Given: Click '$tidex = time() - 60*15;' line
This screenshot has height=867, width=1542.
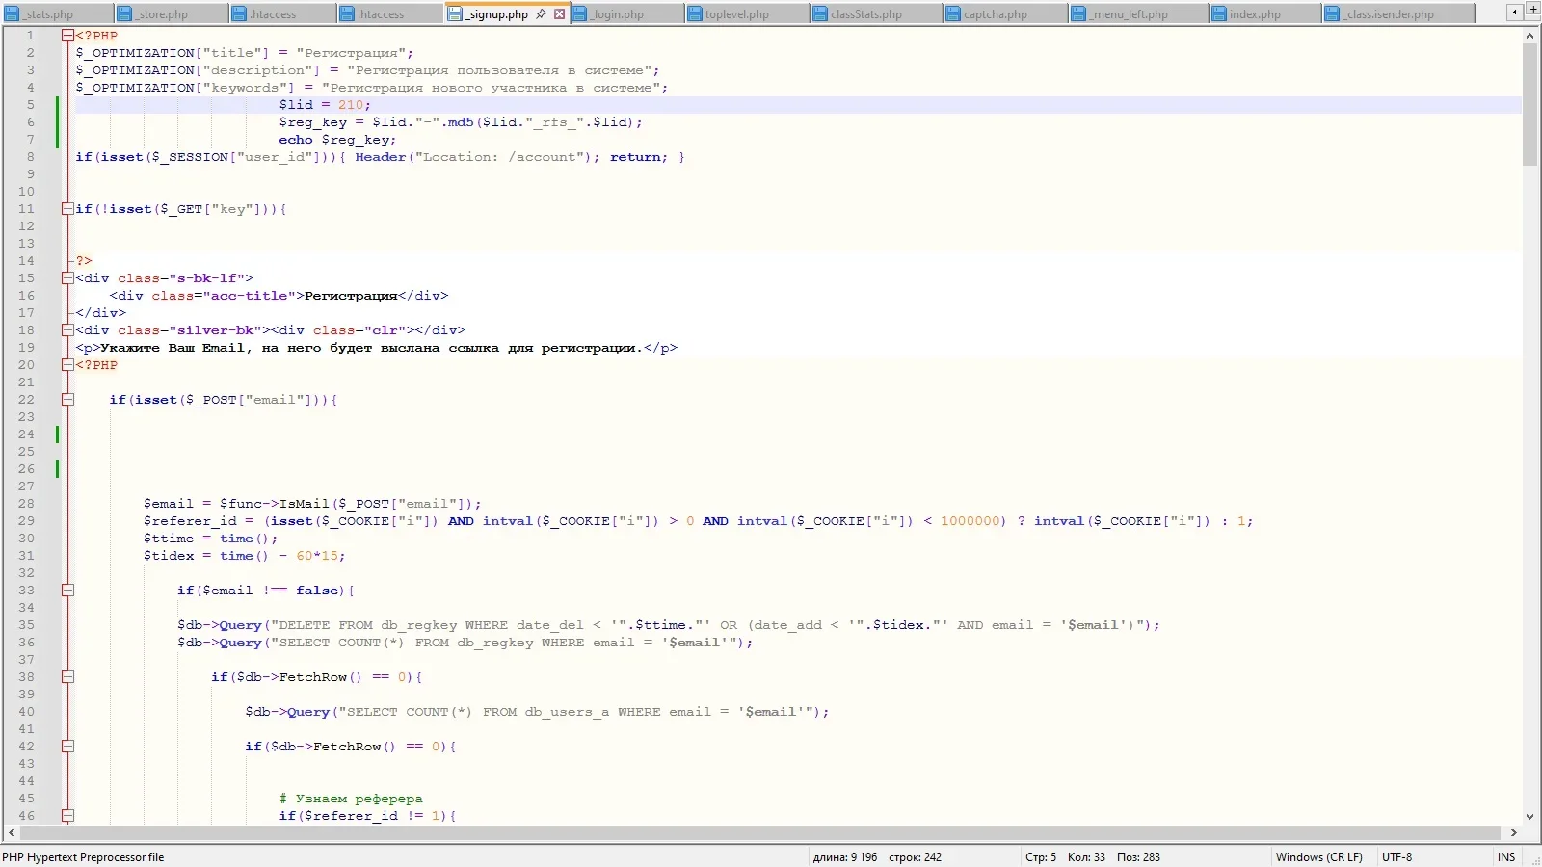Looking at the screenshot, I should tap(244, 556).
